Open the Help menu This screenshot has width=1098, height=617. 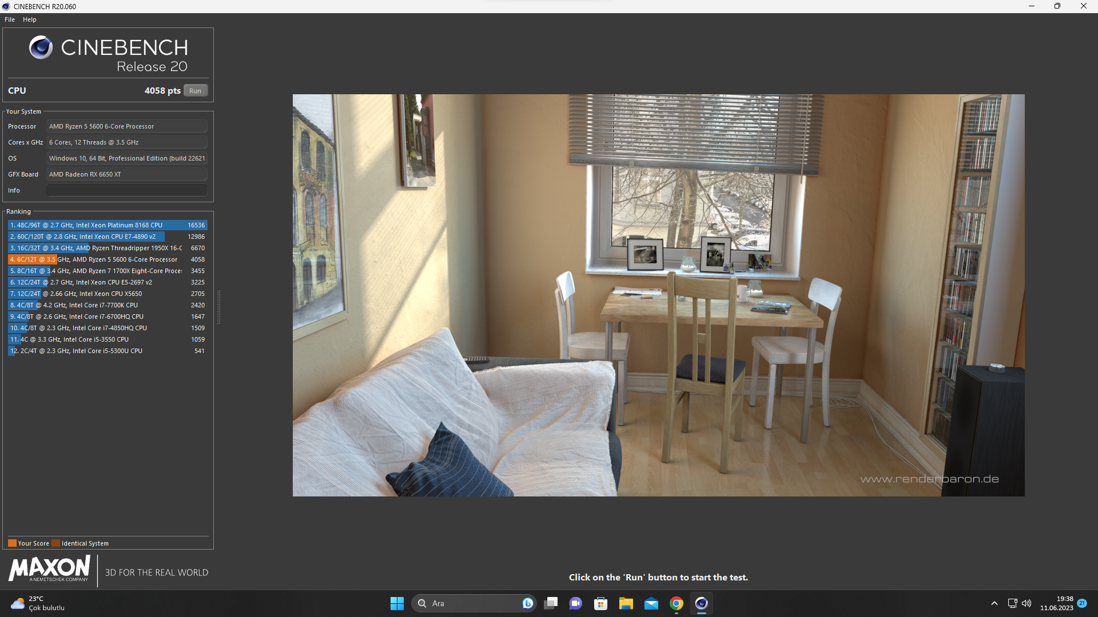[30, 19]
